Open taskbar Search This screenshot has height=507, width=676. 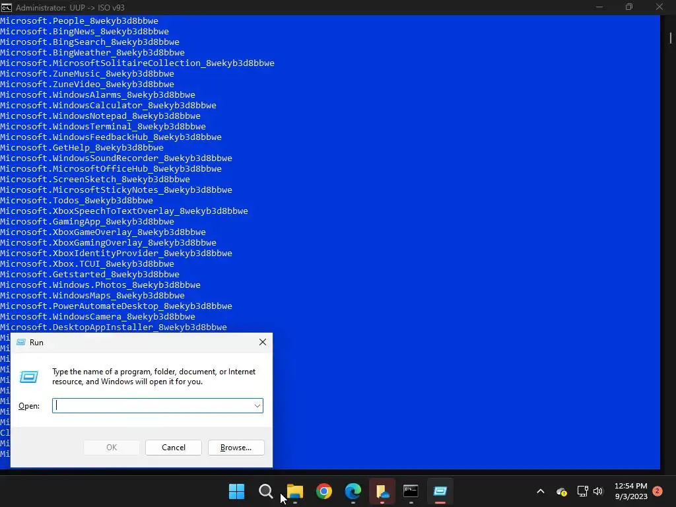point(265,491)
